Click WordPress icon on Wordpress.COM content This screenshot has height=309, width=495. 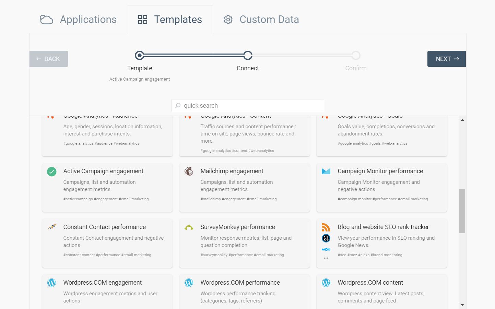pyautogui.click(x=326, y=283)
